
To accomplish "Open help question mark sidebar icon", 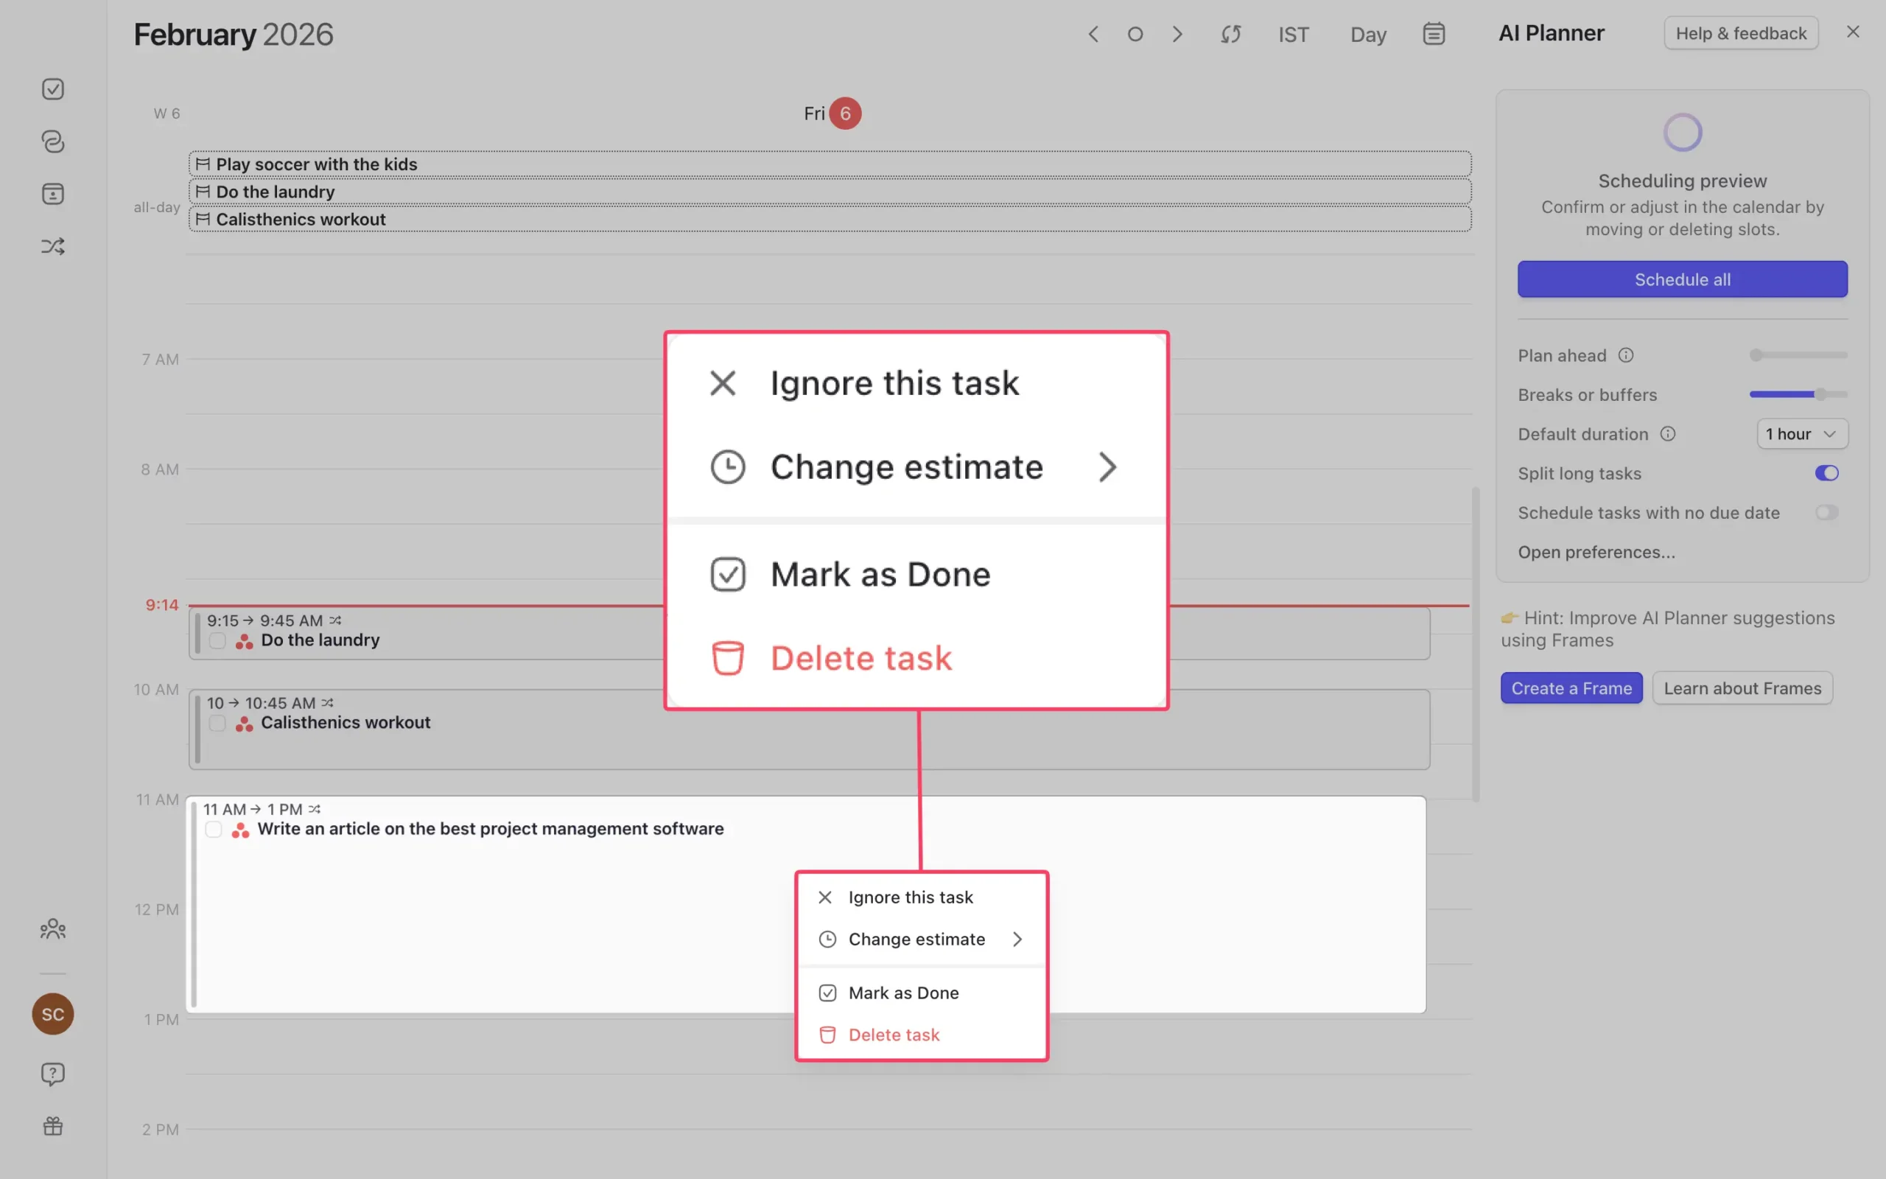I will (52, 1074).
